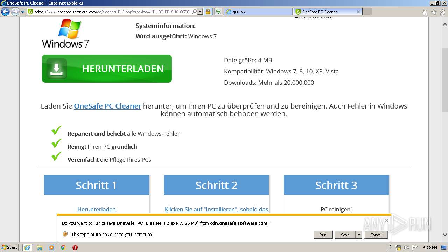This screenshot has height=252, width=448.
Task: Click the green HERUNTERLADEN download button
Action: (107, 69)
